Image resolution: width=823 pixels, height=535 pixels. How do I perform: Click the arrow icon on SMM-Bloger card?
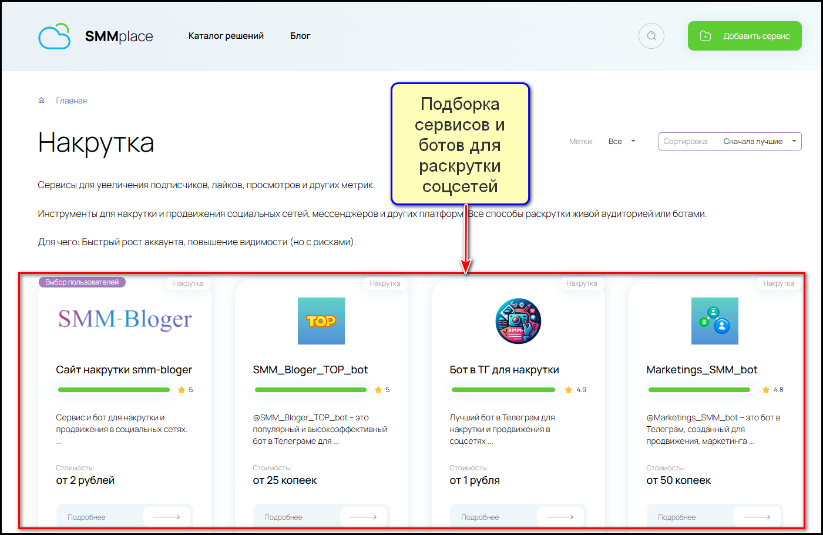[x=167, y=516]
